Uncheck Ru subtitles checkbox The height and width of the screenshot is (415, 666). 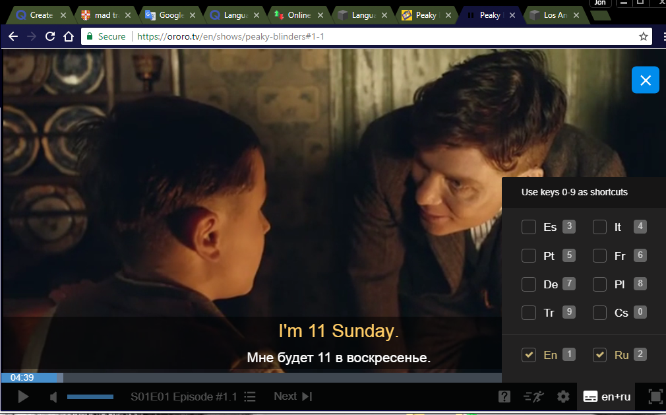point(600,355)
